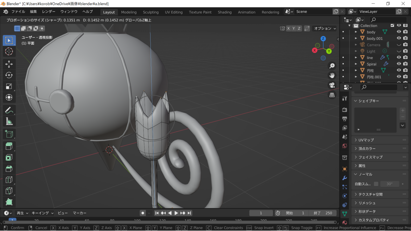Screen dimensions: 411x231
Task: Select the Measure tool
Action: [9, 121]
